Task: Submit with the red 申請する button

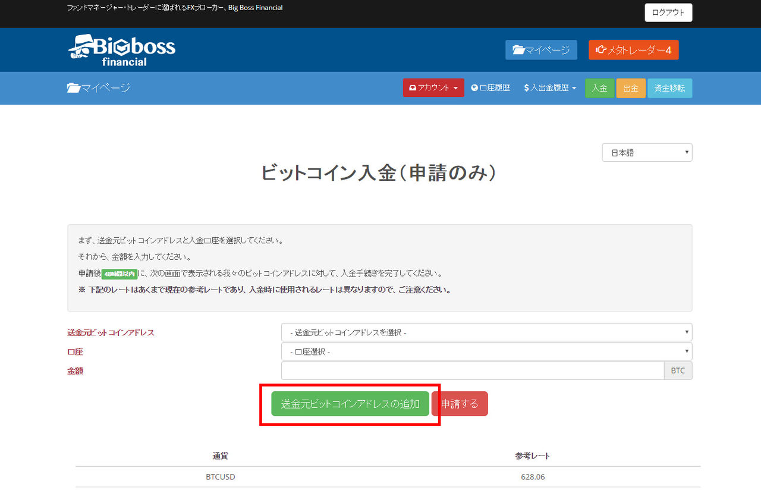Action: tap(460, 404)
